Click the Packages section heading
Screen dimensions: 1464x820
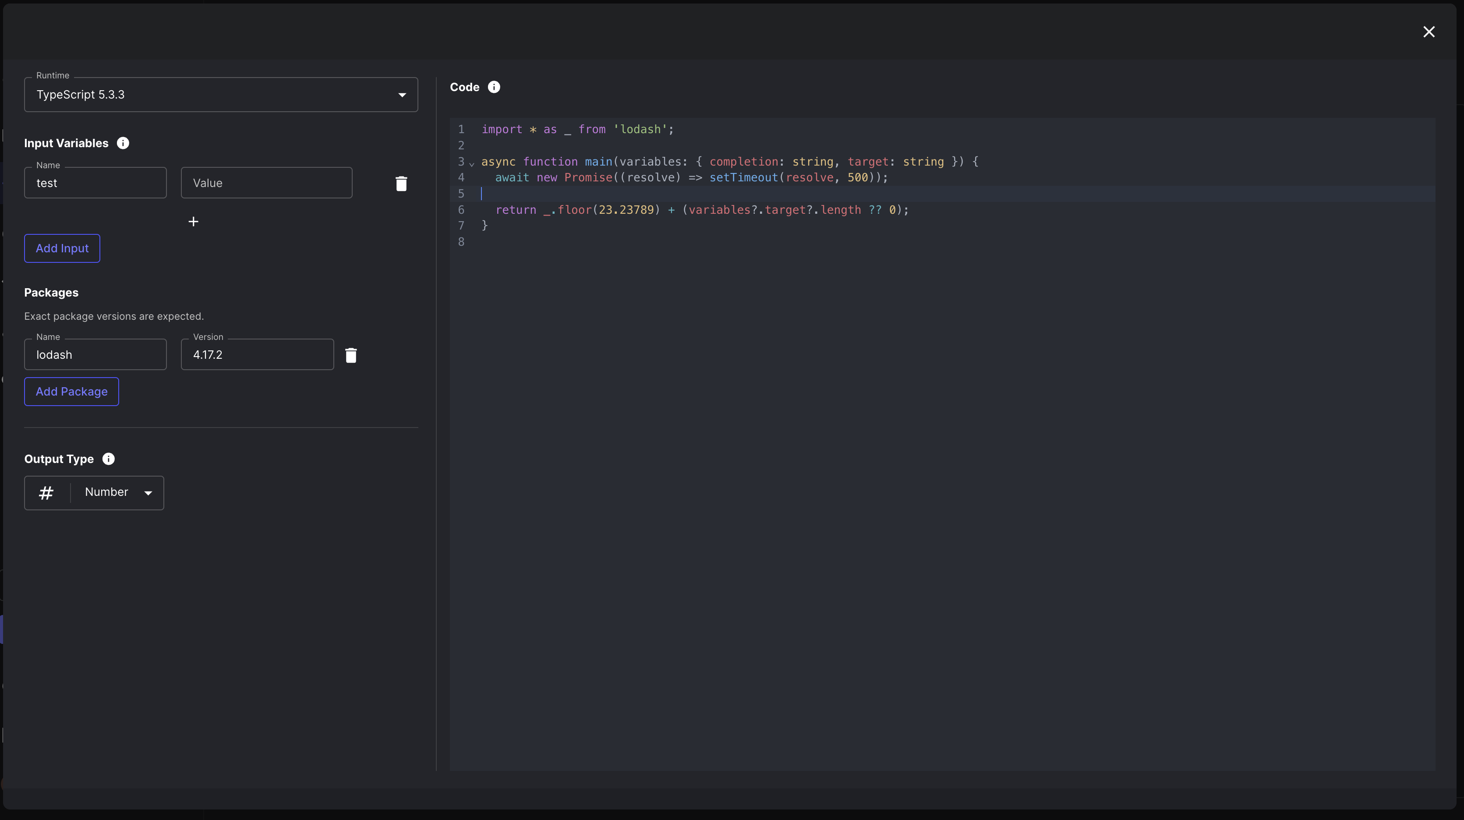point(51,293)
